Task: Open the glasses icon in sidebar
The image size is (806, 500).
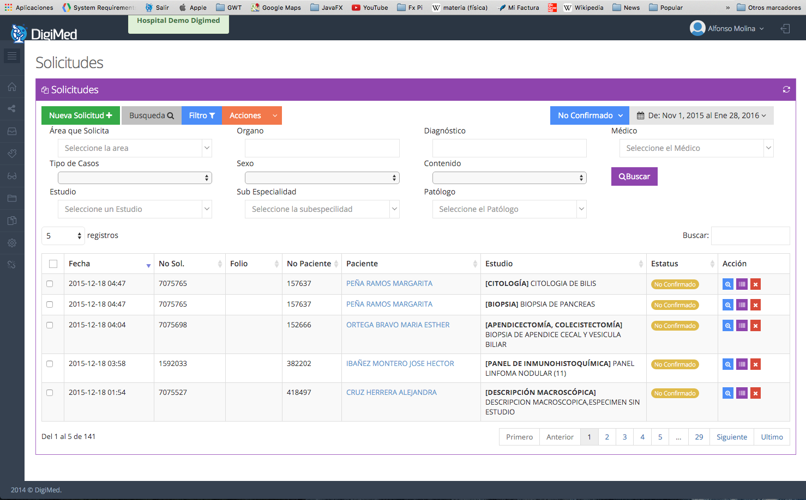Action: 12,176
